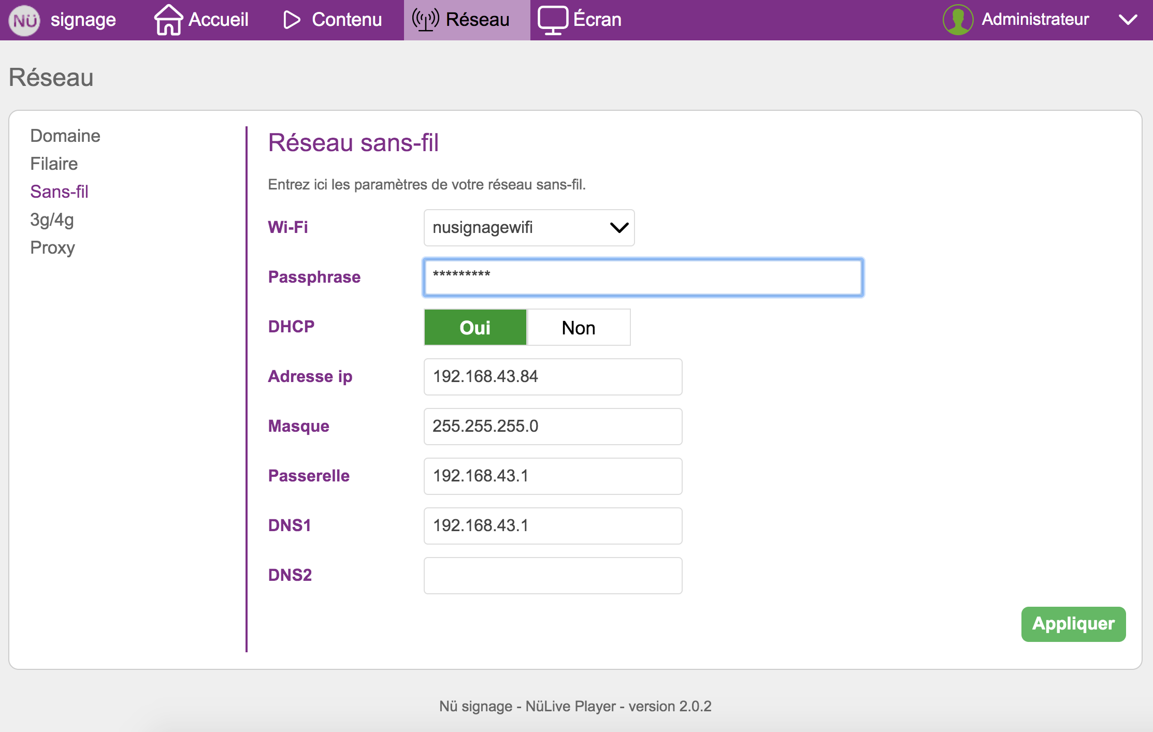This screenshot has height=732, width=1153.
Task: Go to the Domaine section
Action: point(65,136)
